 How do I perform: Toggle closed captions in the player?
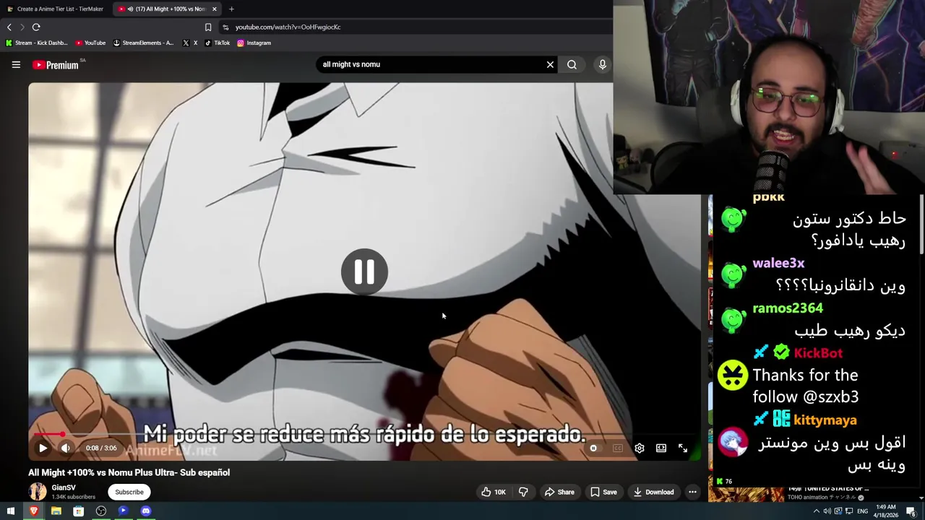tap(618, 448)
